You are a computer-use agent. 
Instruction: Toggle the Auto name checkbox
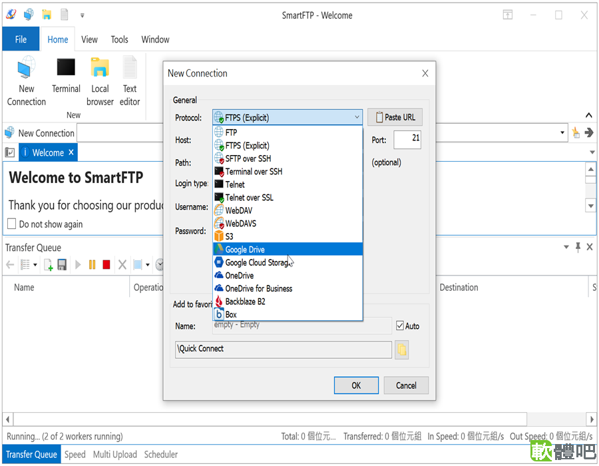pyautogui.click(x=400, y=326)
